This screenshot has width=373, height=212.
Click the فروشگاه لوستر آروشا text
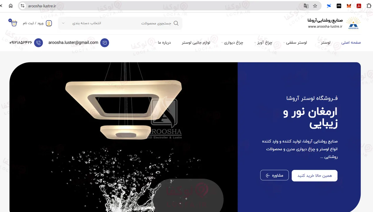(x=312, y=98)
